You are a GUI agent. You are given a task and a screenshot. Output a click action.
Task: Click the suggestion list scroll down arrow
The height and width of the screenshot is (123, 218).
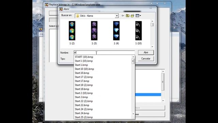[x=133, y=114]
